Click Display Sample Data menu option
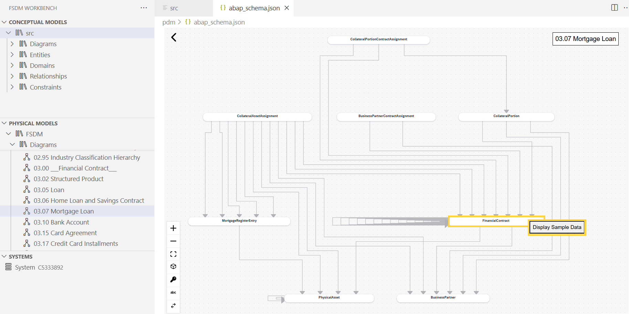629x314 pixels. (557, 227)
